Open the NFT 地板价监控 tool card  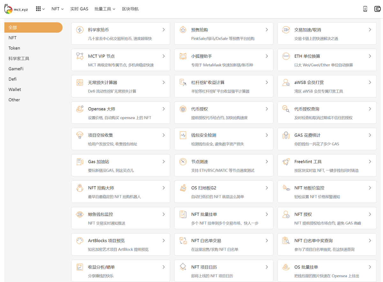(x=327, y=192)
